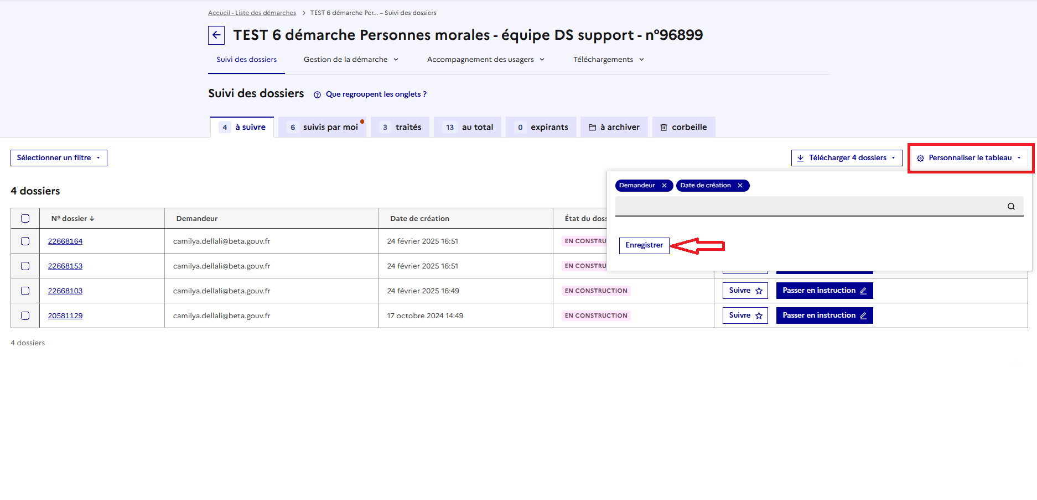Click the column search input field
Viewport: 1037px width, 500px height.
pos(808,207)
